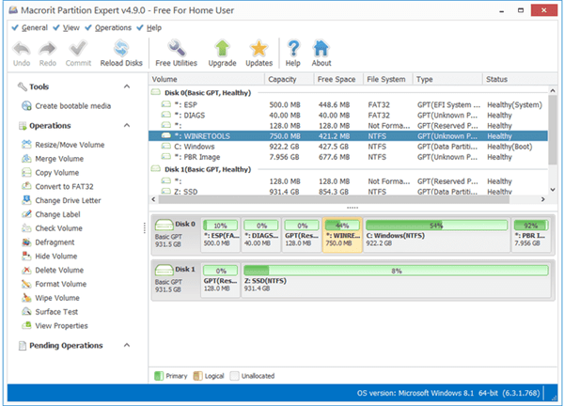Select WINRE partition block in disk map

342,235
